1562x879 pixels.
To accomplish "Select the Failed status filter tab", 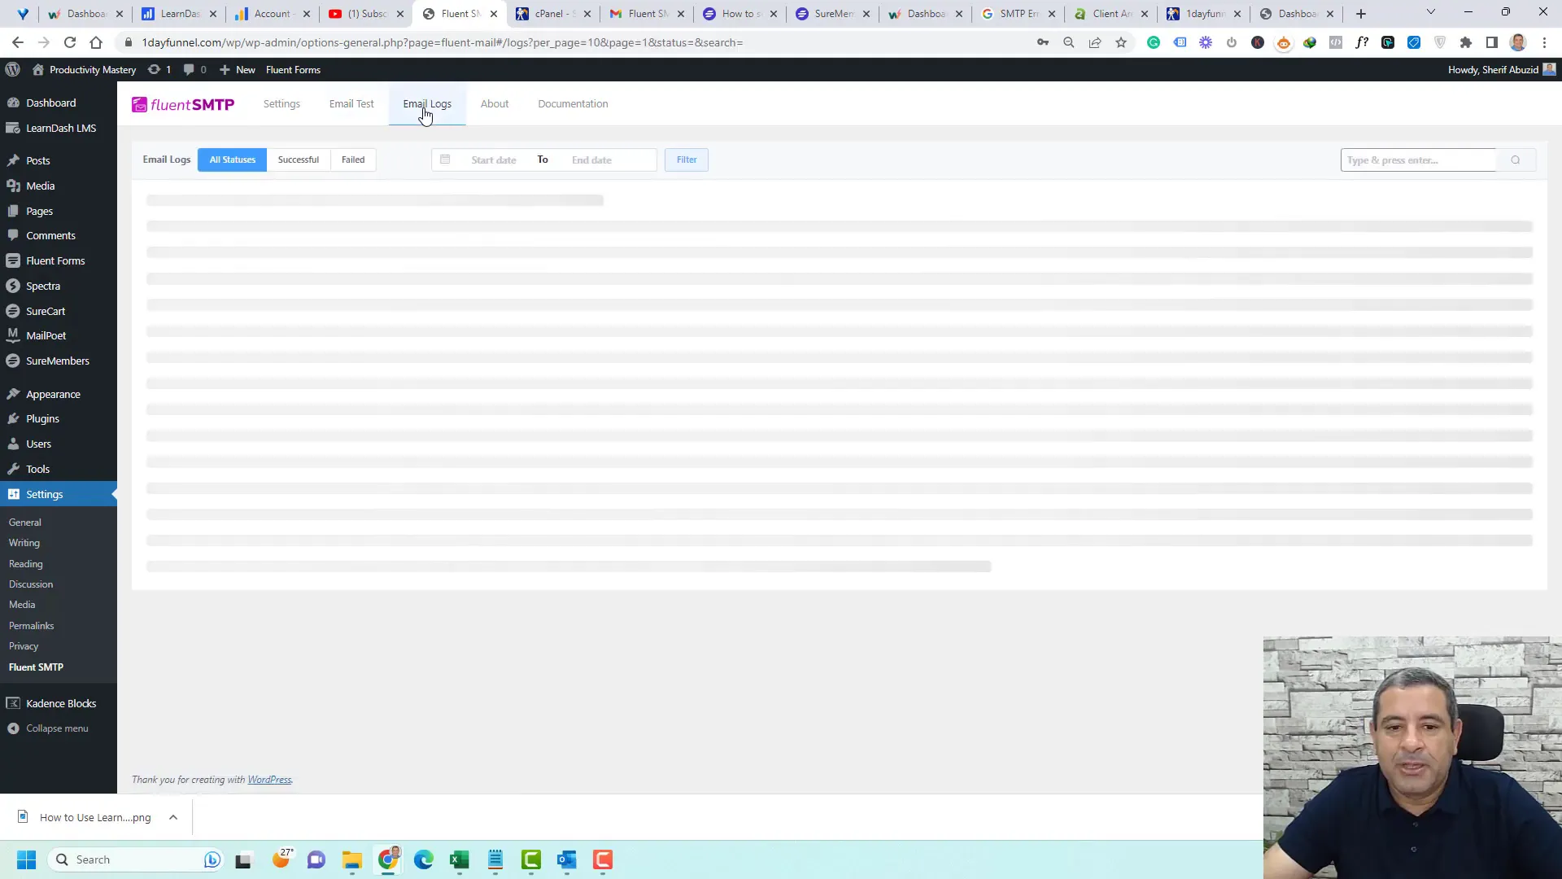I will tap(353, 159).
